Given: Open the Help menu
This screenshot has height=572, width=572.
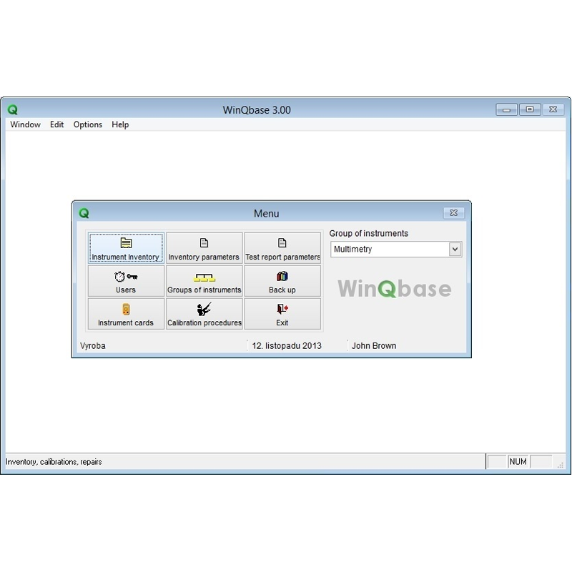Looking at the screenshot, I should pyautogui.click(x=120, y=124).
